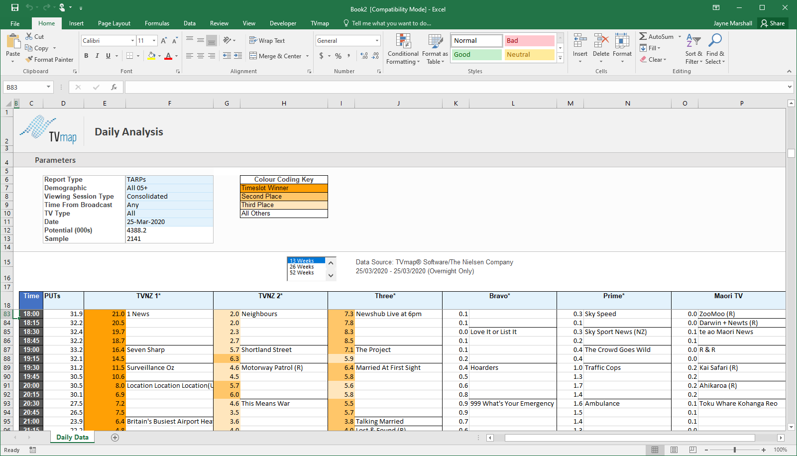The height and width of the screenshot is (456, 797).
Task: Click the Undo arrow icon
Action: [x=29, y=7]
